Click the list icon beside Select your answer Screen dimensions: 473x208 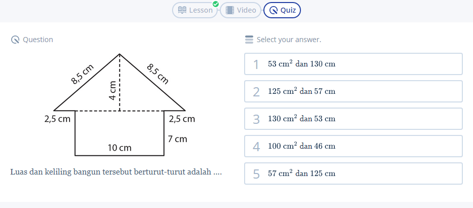[x=249, y=40]
